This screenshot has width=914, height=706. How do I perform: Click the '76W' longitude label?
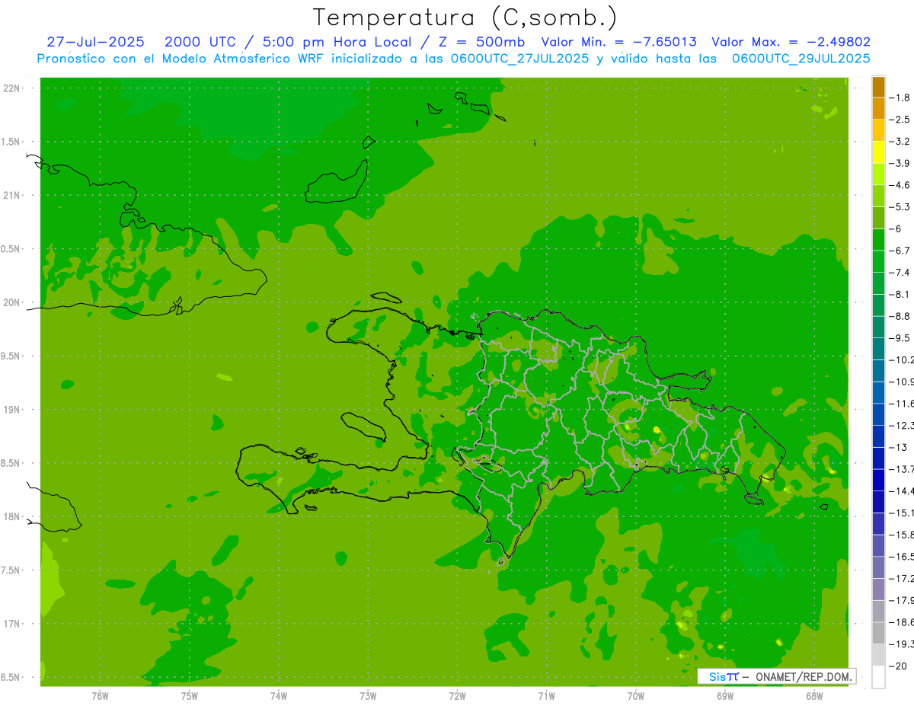(x=100, y=695)
